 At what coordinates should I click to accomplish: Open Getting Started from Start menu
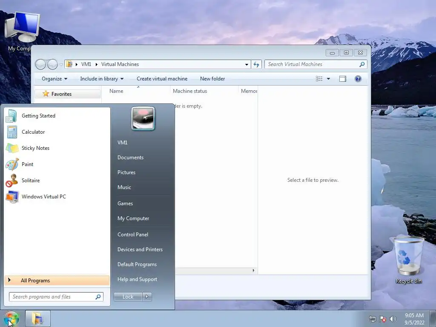57,116
